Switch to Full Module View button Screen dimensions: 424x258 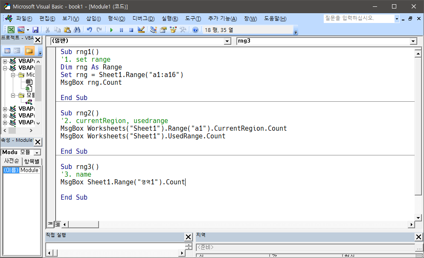pos(58,224)
